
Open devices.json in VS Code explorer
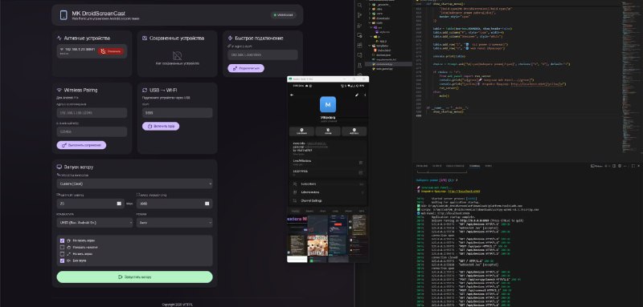383,55
